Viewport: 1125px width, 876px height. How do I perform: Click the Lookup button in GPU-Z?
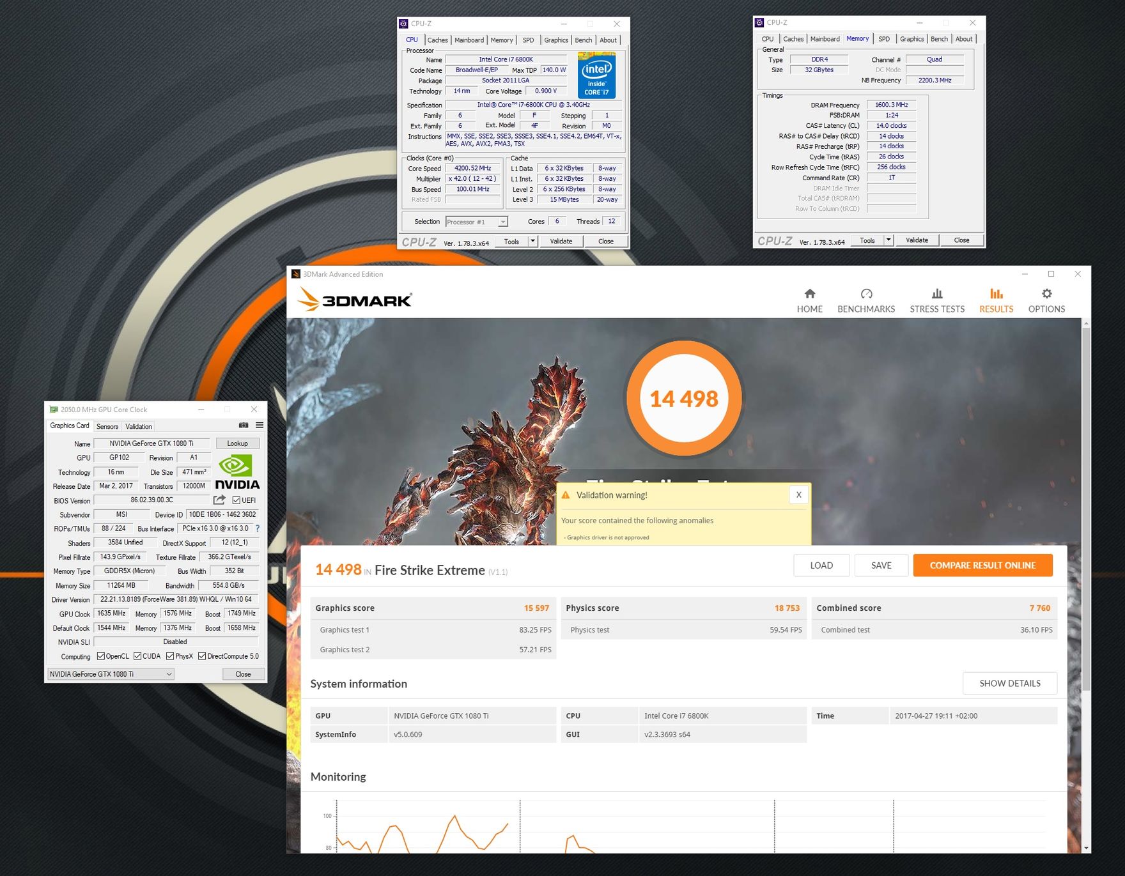click(237, 443)
